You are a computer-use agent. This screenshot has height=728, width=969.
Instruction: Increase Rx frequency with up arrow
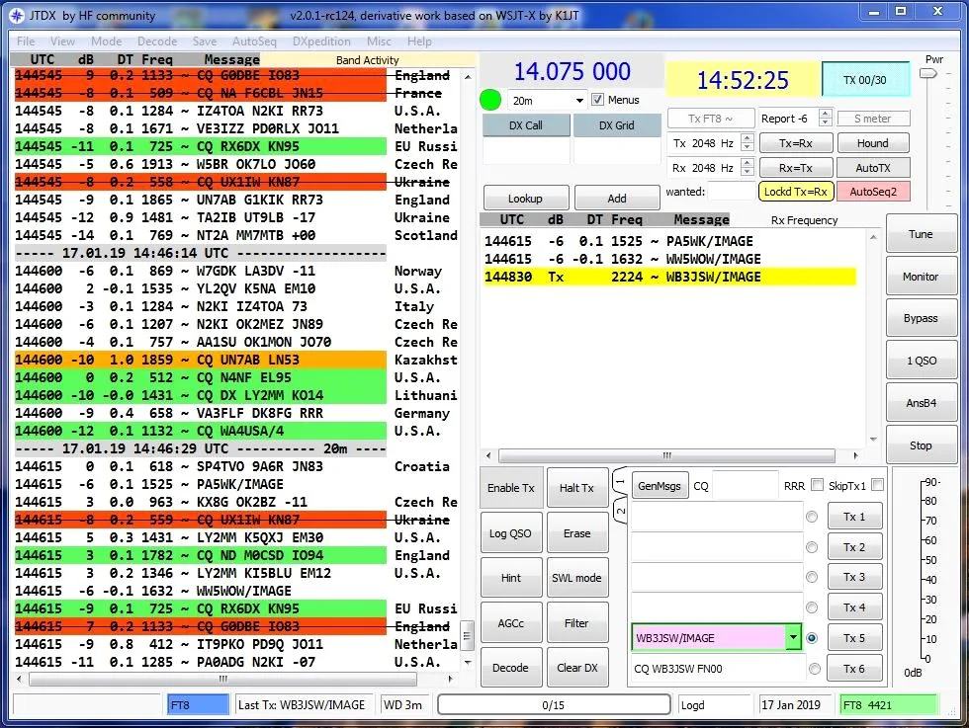click(748, 163)
